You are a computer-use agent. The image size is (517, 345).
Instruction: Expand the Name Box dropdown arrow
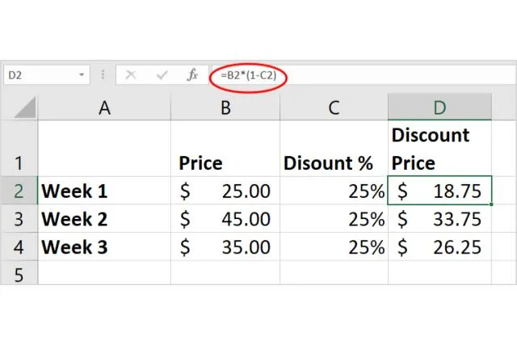click(x=82, y=75)
